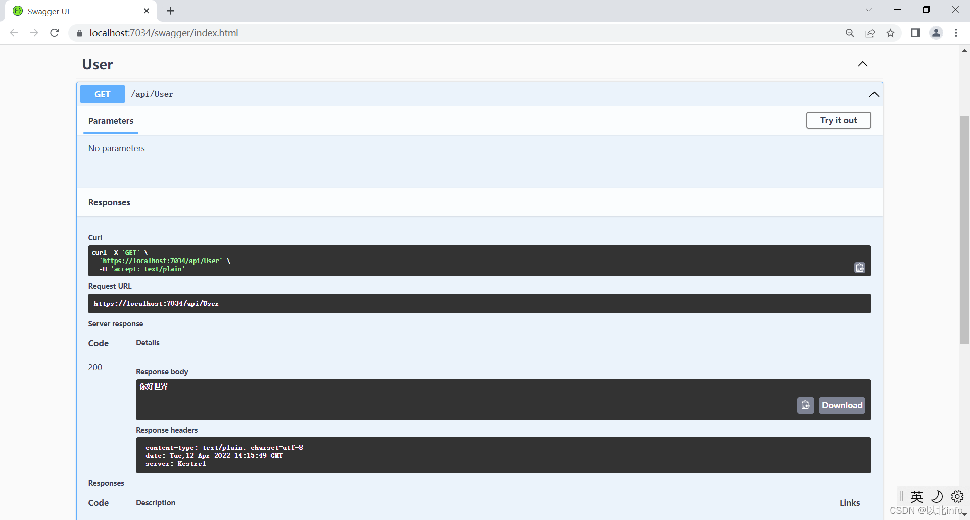Click the Response headers label

(167, 430)
